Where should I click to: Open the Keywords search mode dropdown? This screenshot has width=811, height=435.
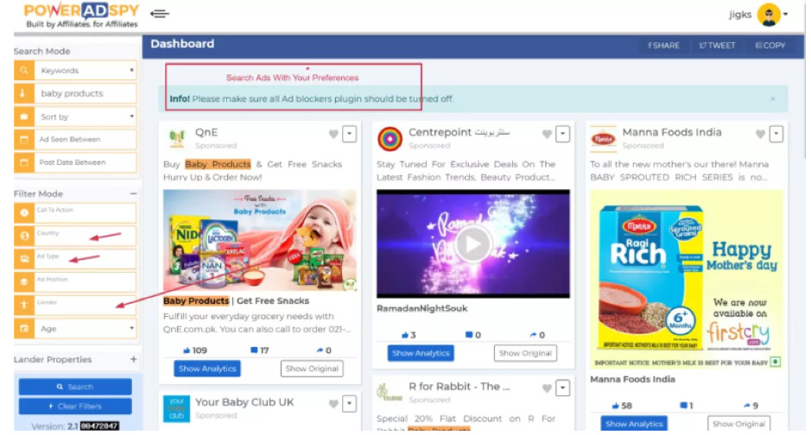coord(86,70)
